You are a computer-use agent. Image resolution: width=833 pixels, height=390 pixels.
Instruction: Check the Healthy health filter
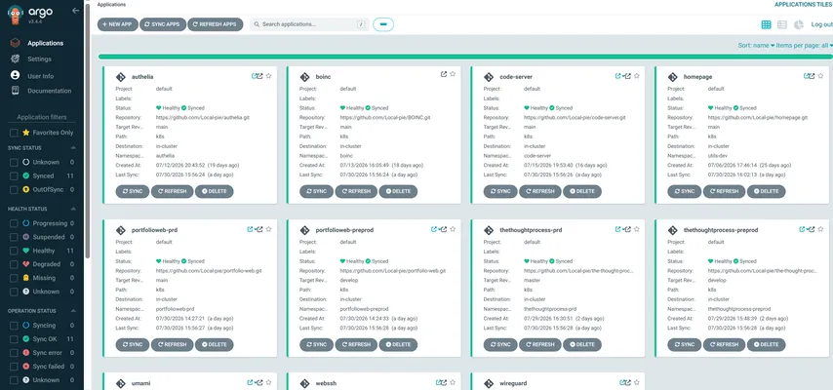pos(14,251)
